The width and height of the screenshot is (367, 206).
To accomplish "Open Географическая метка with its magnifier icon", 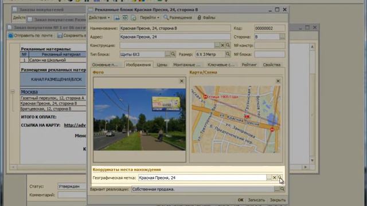I will pyautogui.click(x=280, y=178).
